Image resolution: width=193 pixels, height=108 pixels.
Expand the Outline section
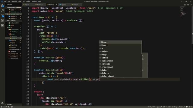pos(13,105)
